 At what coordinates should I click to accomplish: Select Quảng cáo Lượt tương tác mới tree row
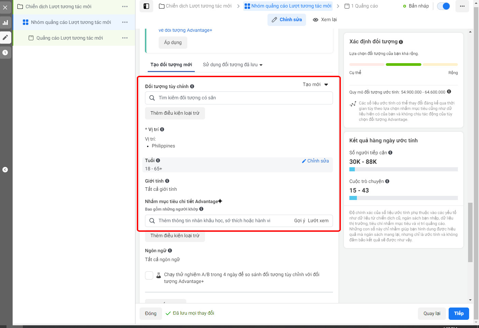click(74, 38)
